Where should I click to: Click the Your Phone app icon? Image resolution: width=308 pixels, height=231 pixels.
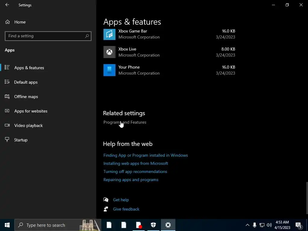[109, 70]
